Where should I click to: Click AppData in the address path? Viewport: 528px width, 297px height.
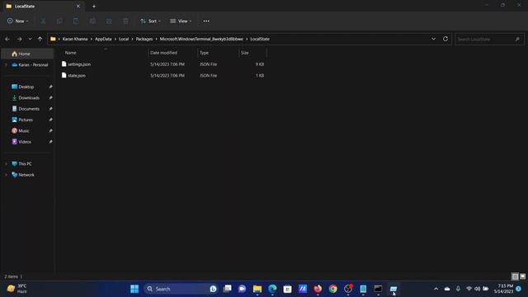pos(103,39)
